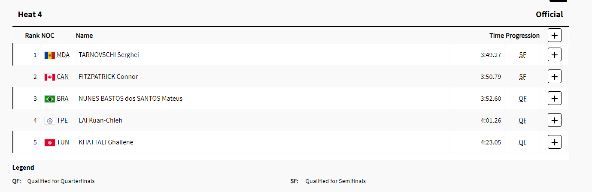The height and width of the screenshot is (192, 592).
Task: Expand LAI Kuan-Chieh row details
Action: pos(555,120)
